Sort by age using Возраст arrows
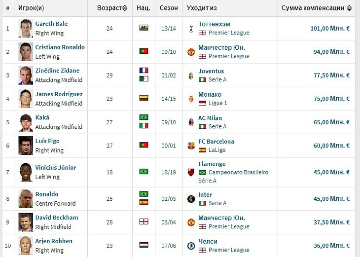Viewport: 360px width, 257px height. click(x=125, y=8)
